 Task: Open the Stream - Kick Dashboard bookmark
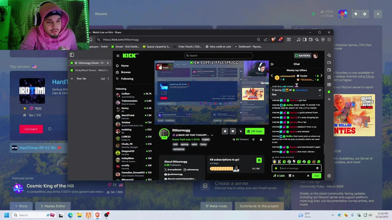click(125, 47)
